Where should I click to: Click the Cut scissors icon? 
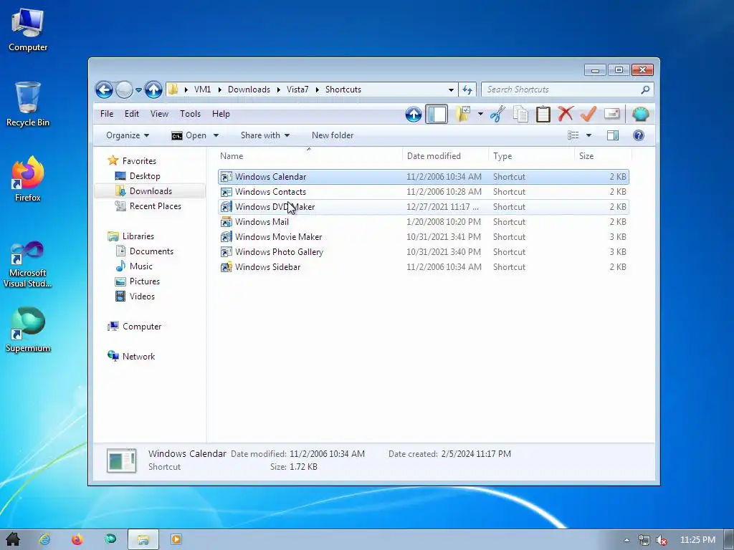click(497, 114)
